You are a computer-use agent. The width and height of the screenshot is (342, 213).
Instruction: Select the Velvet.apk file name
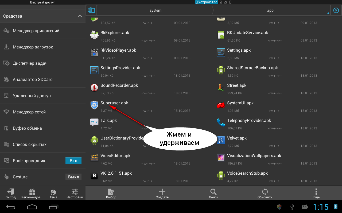[237, 138]
